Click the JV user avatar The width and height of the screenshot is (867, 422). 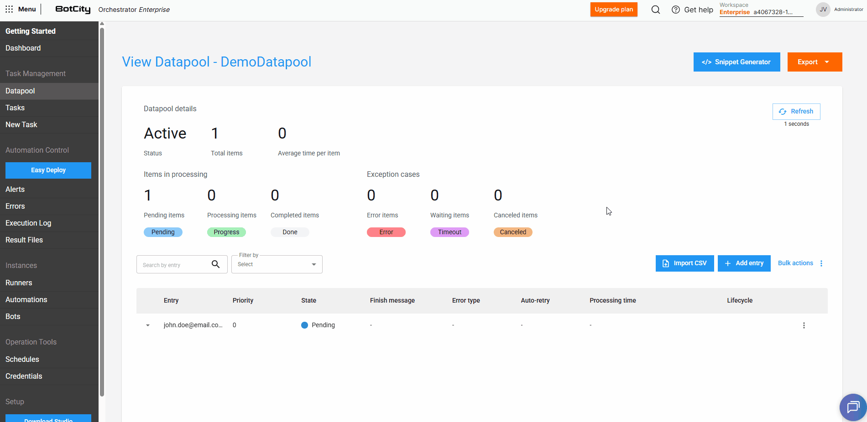pyautogui.click(x=823, y=10)
